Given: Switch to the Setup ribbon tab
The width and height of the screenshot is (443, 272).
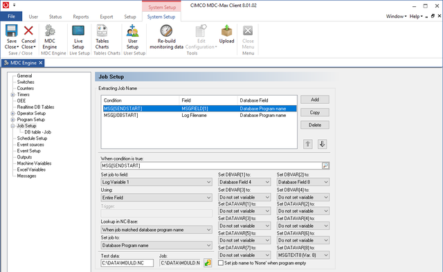Looking at the screenshot, I should (130, 17).
